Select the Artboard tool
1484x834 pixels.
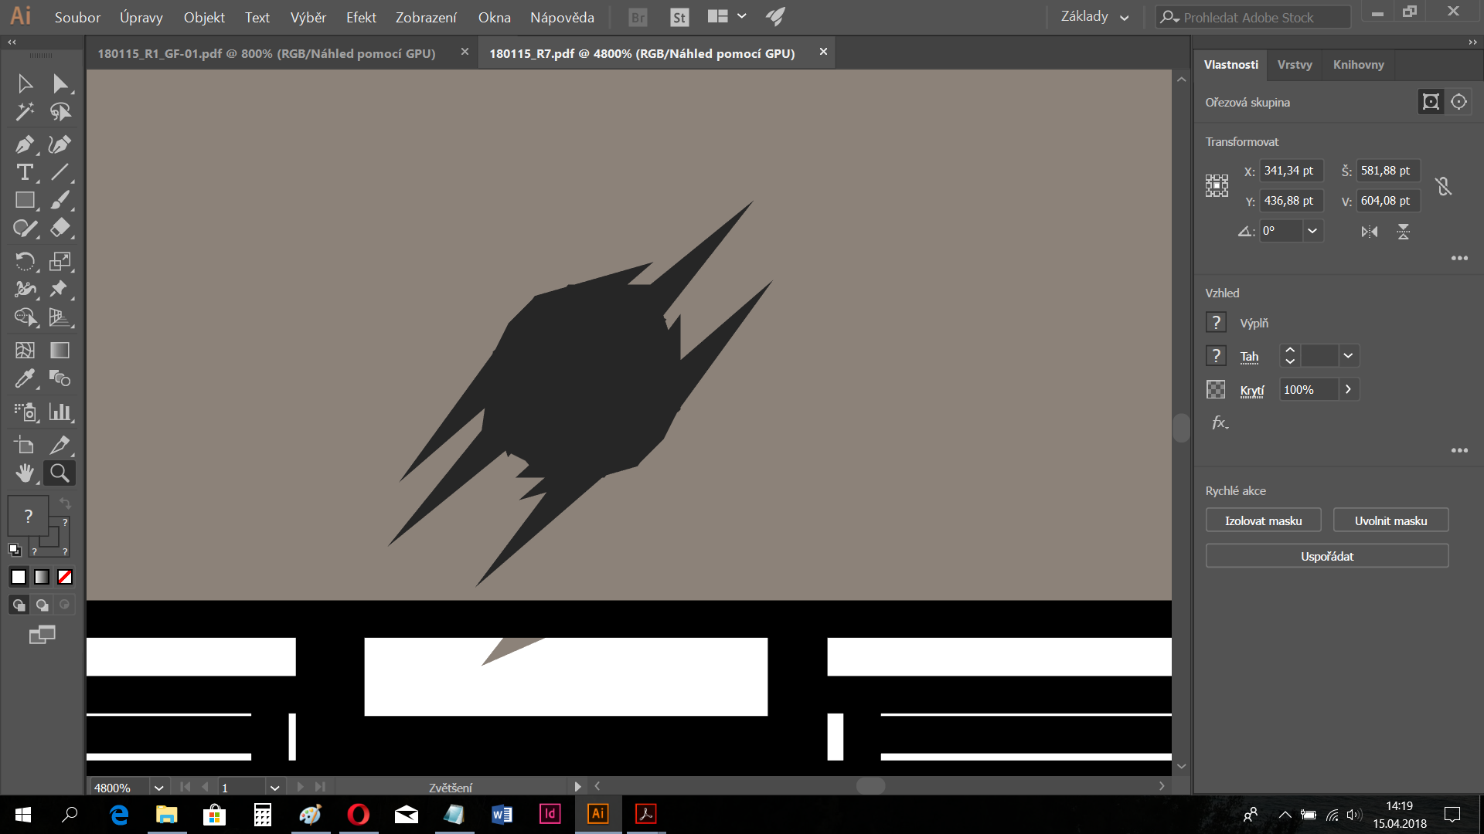pyautogui.click(x=25, y=445)
